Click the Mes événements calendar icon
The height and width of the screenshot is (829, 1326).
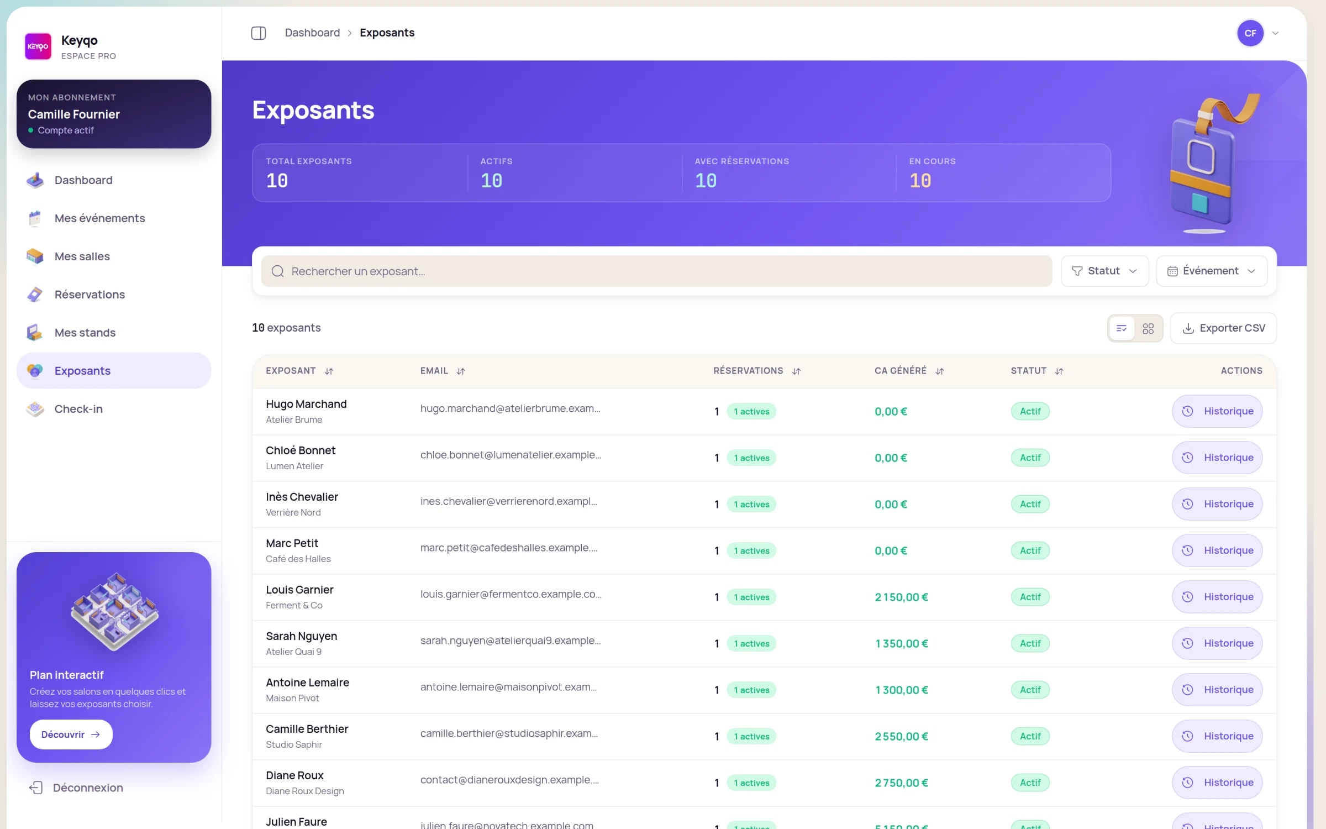pos(35,218)
